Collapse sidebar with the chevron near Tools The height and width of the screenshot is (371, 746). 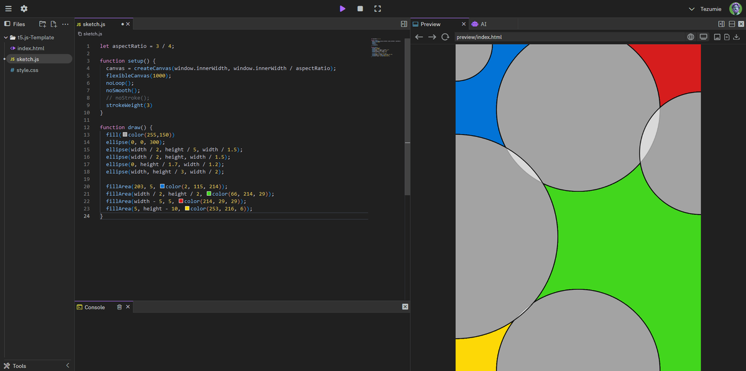point(67,366)
